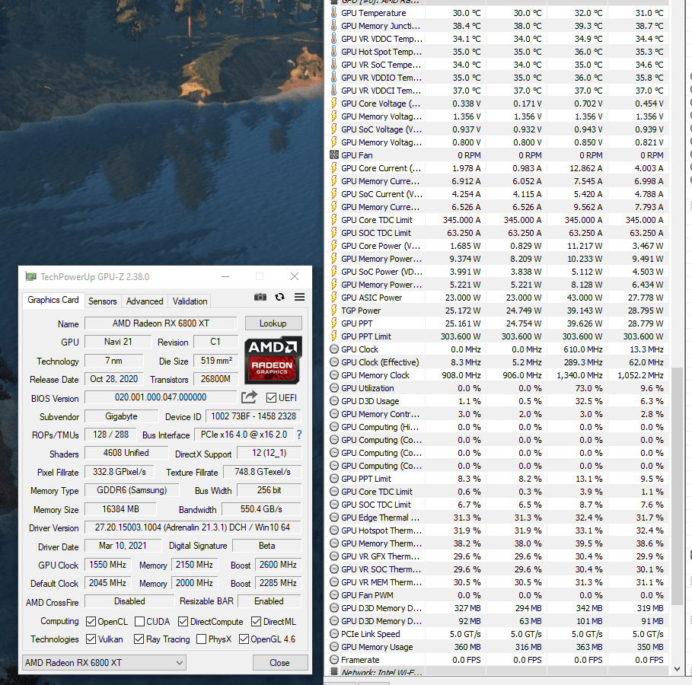
Task: Toggle the DirectML checkbox
Action: (x=257, y=621)
